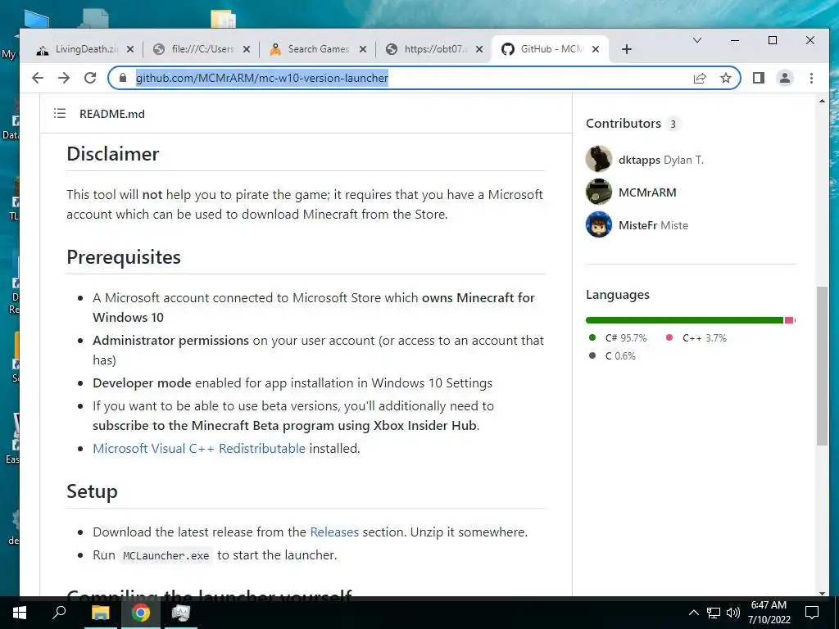839x629 pixels.
Task: Open contributor MCMrARM profile link
Action: tap(647, 192)
